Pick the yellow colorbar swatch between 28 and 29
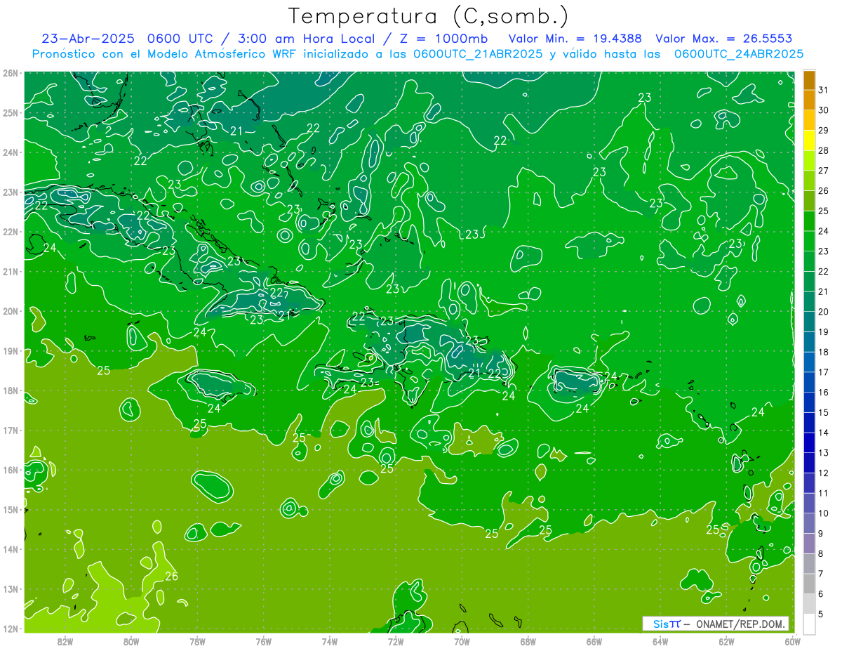Viewport: 842px width, 651px height. [x=809, y=140]
